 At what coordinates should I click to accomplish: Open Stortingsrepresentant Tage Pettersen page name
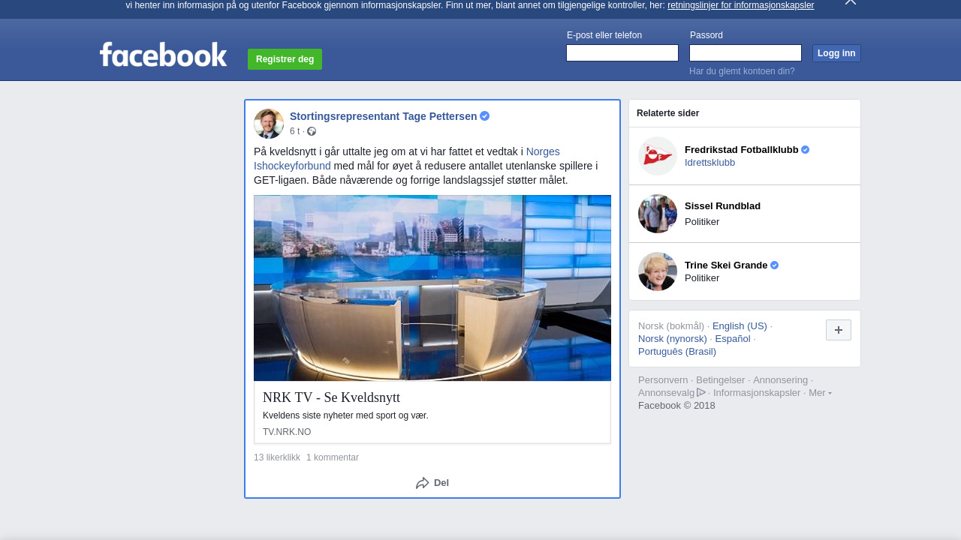click(383, 116)
